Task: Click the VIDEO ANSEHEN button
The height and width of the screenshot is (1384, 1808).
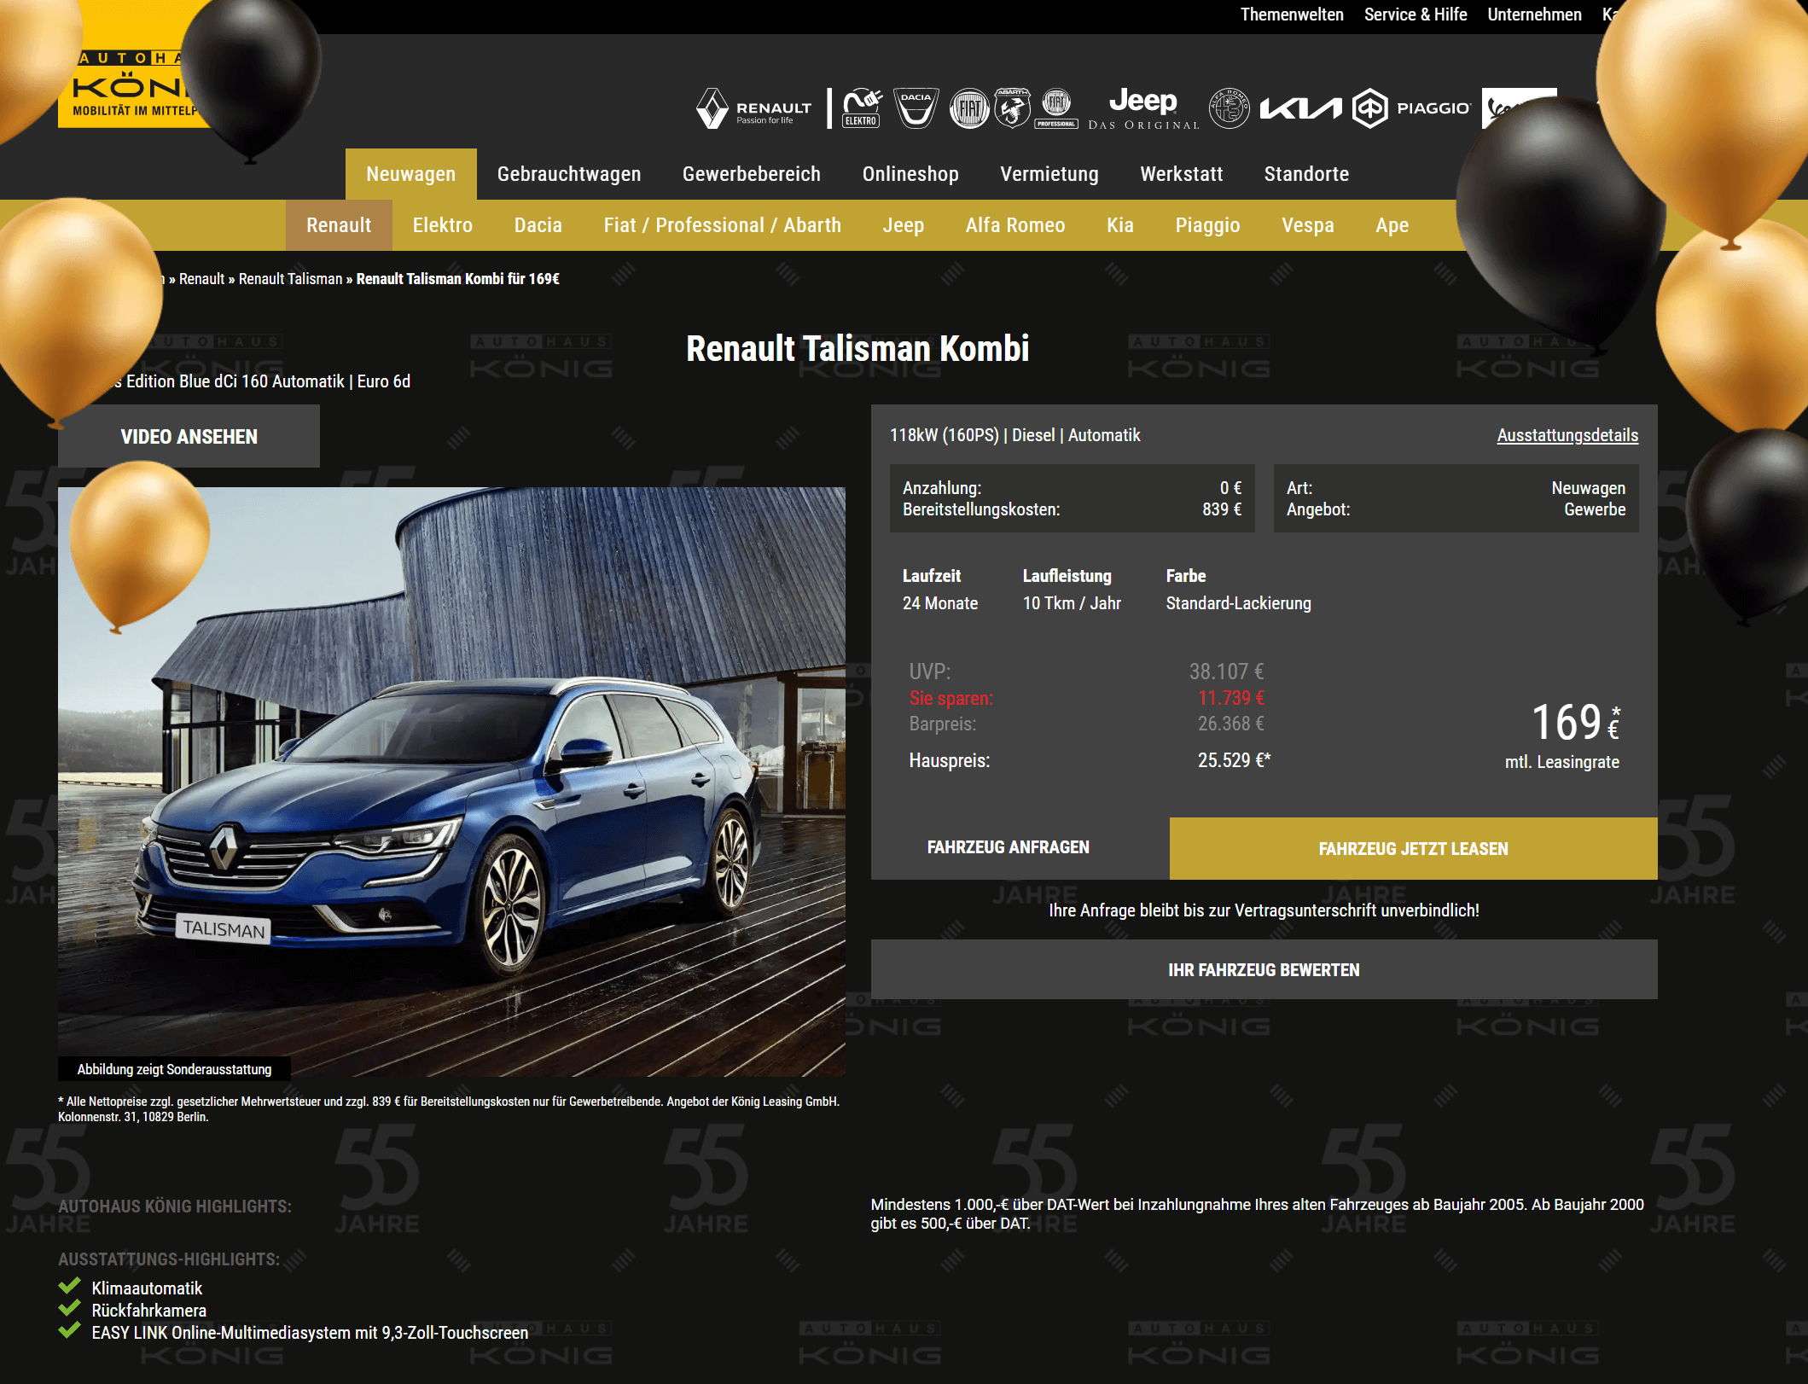Action: tap(189, 436)
